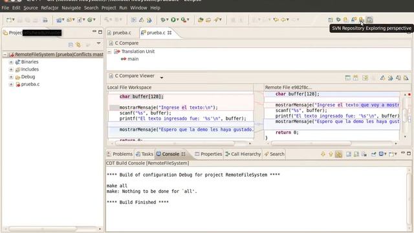
Task: Click Copy all changes from right to left icon
Action: click(x=365, y=78)
